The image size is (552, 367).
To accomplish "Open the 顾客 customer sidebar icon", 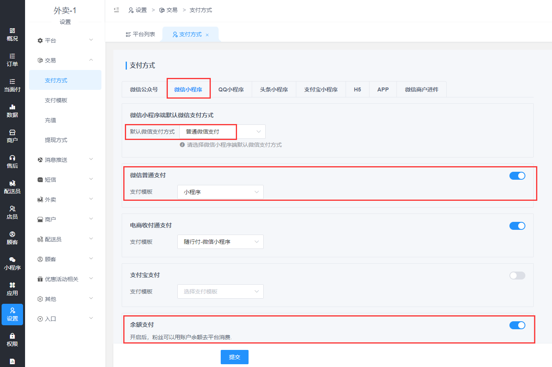I will point(12,238).
